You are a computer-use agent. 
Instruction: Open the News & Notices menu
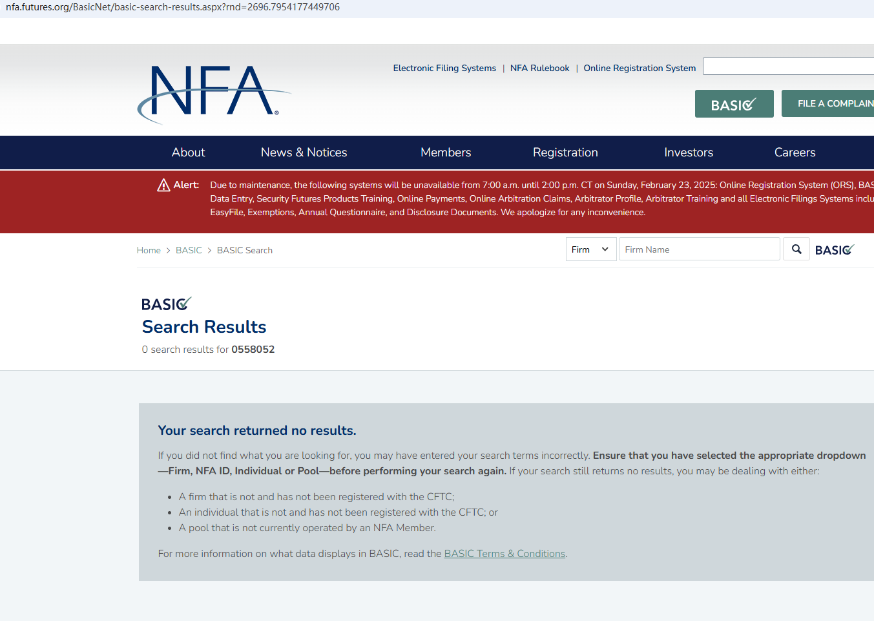point(304,153)
